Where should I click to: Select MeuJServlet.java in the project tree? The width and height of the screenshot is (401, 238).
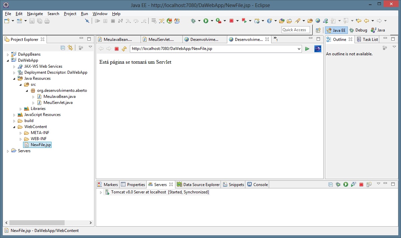click(58, 103)
